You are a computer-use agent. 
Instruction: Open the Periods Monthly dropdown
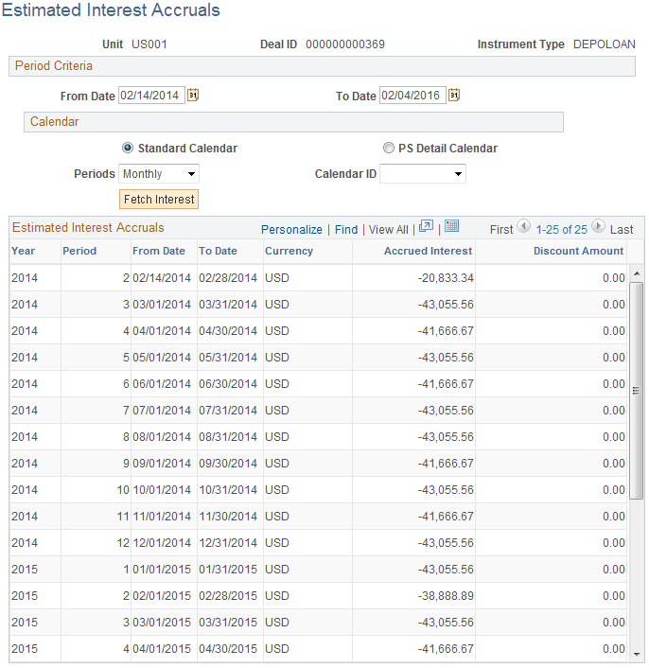159,174
